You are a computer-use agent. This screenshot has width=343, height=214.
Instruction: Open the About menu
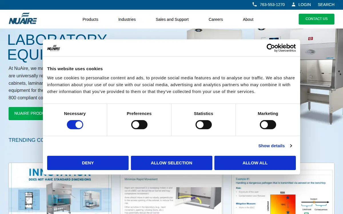point(248,19)
